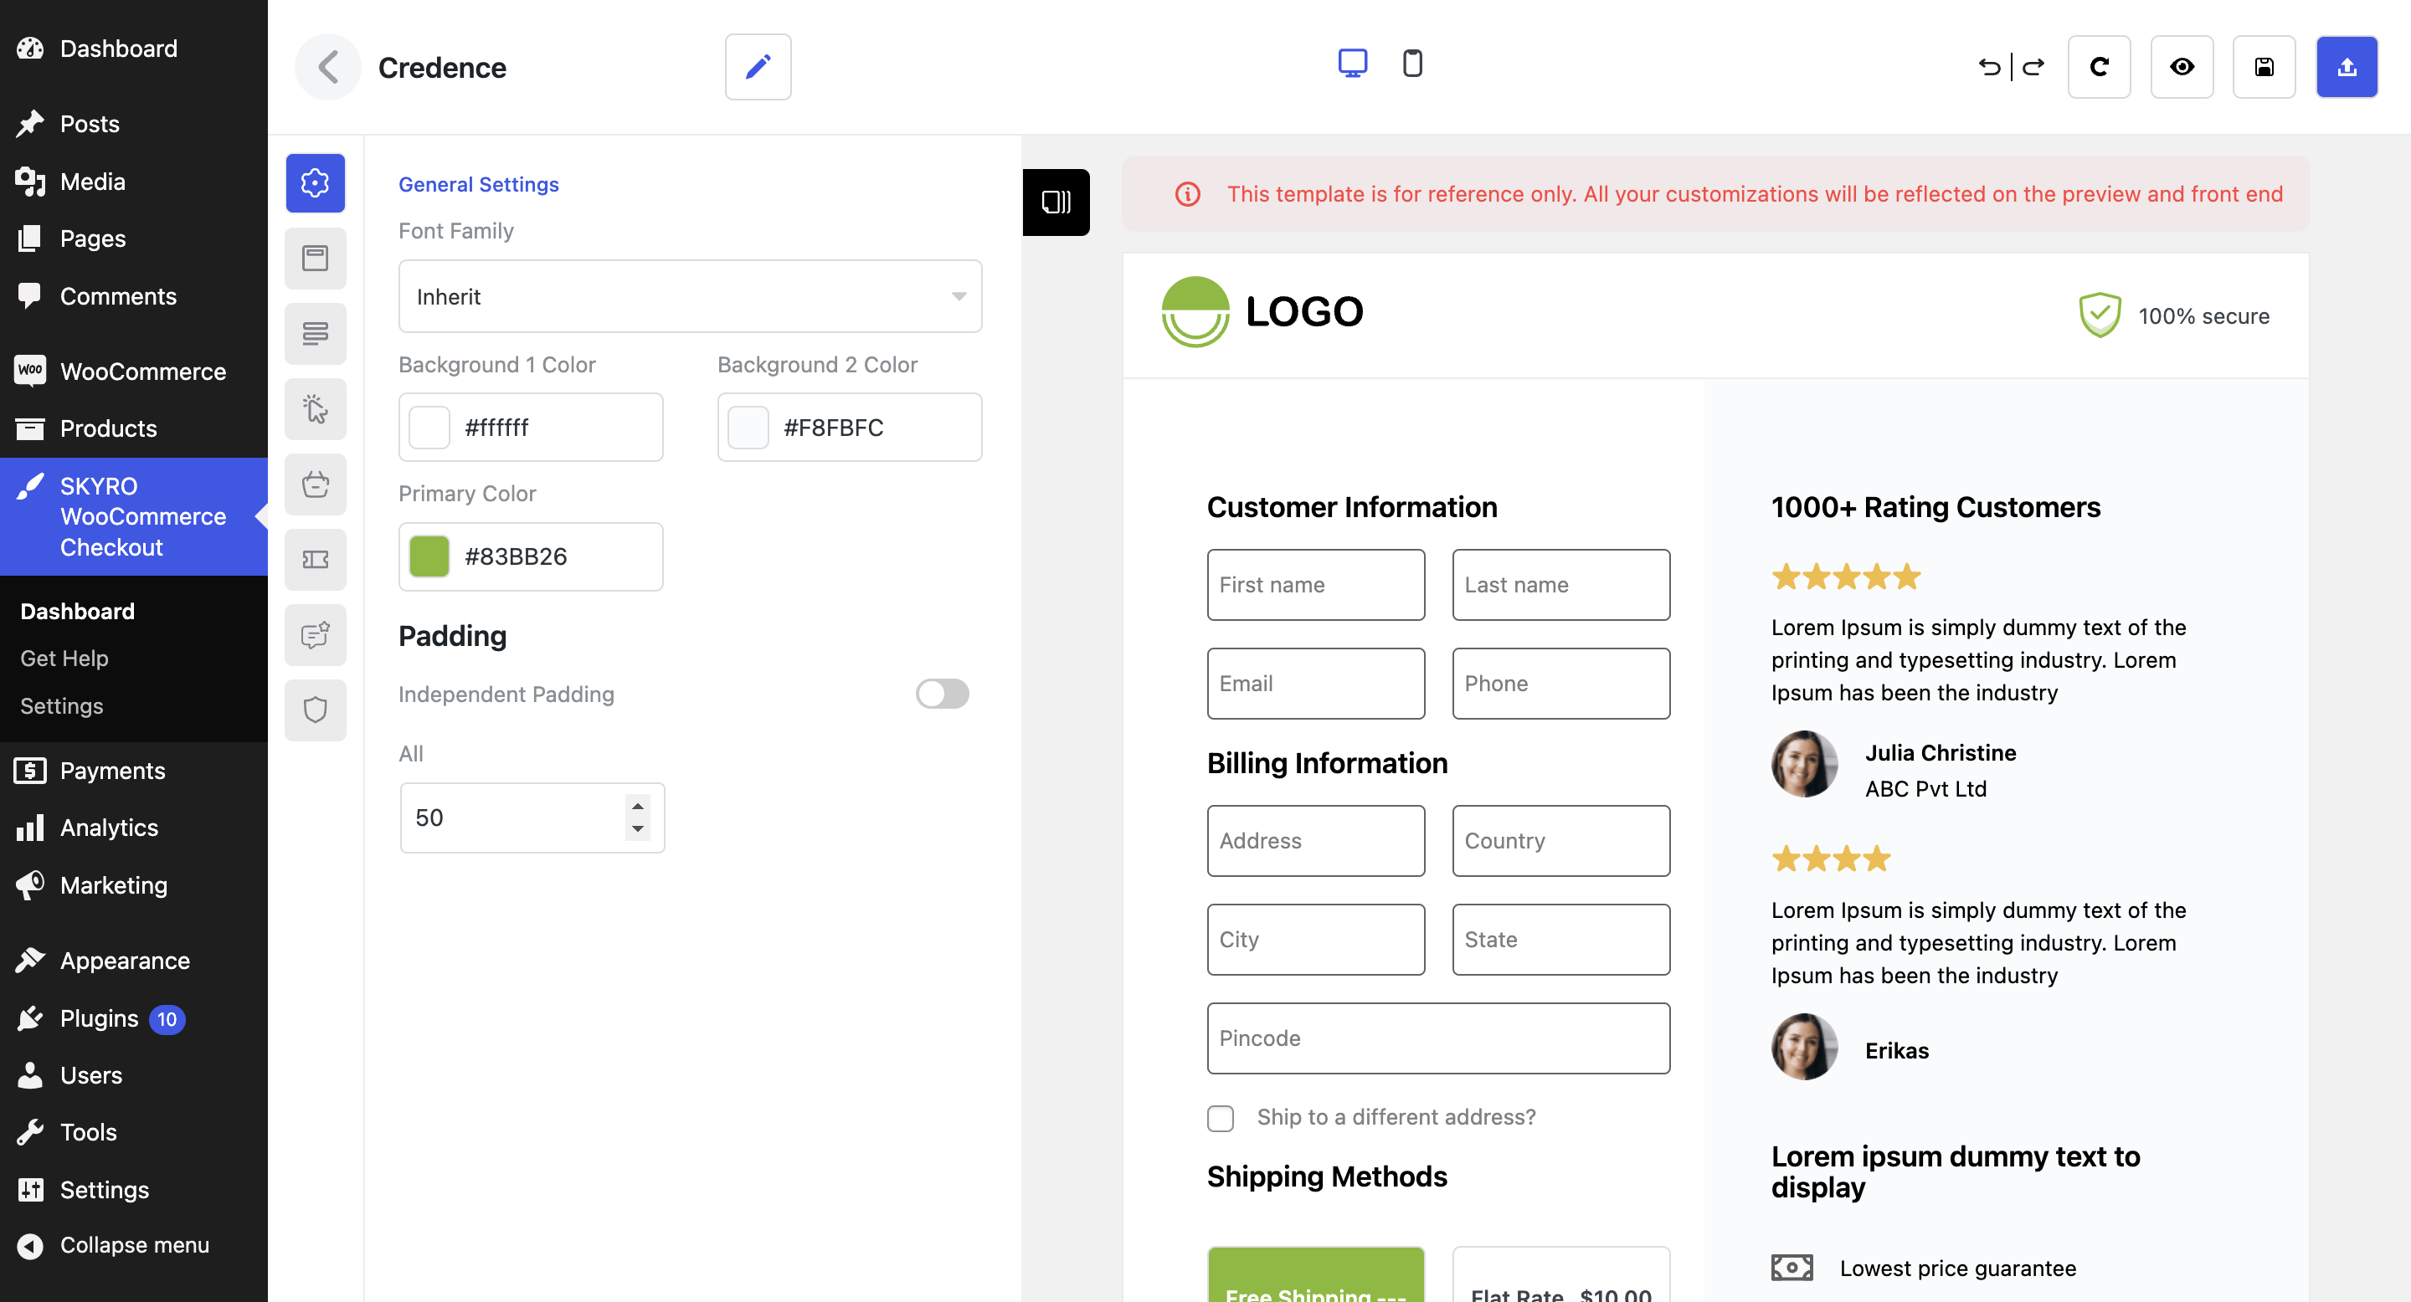
Task: Click the Phone field
Action: (x=1561, y=684)
